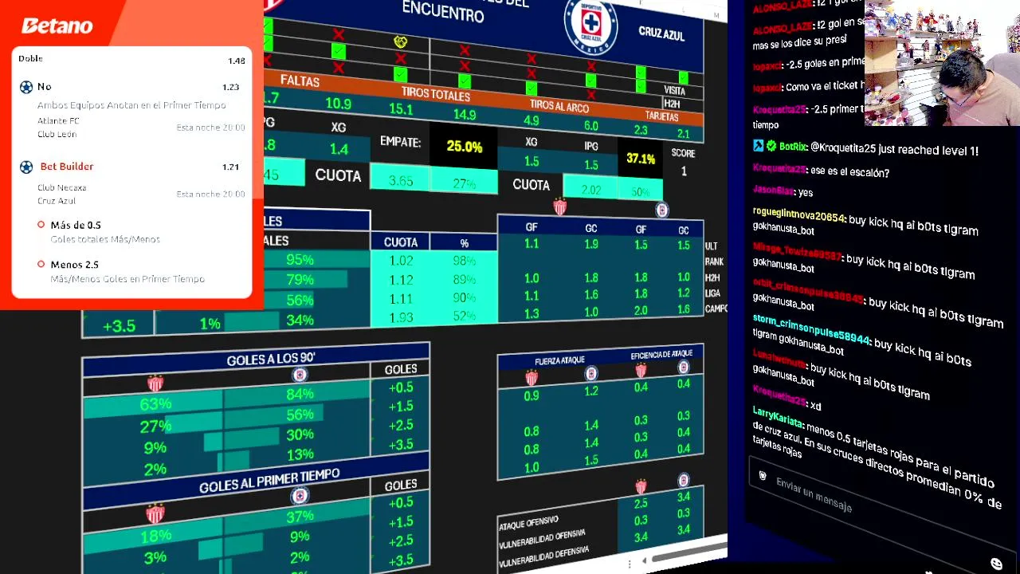
Task: Click the Cruz Azul crest under Fuerza Ataque
Action: coord(591,373)
